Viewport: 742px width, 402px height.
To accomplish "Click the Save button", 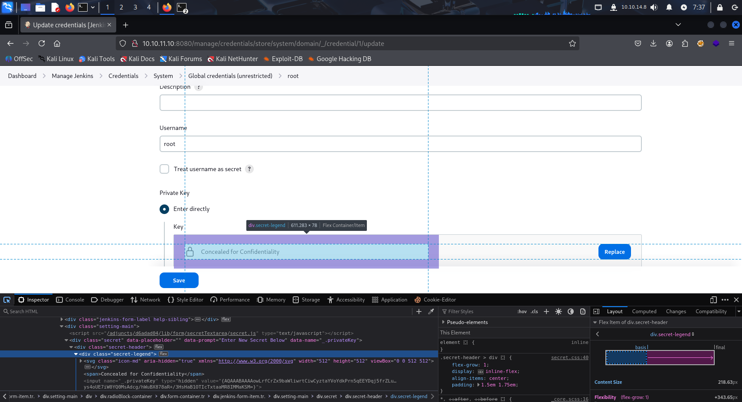I will tap(179, 280).
